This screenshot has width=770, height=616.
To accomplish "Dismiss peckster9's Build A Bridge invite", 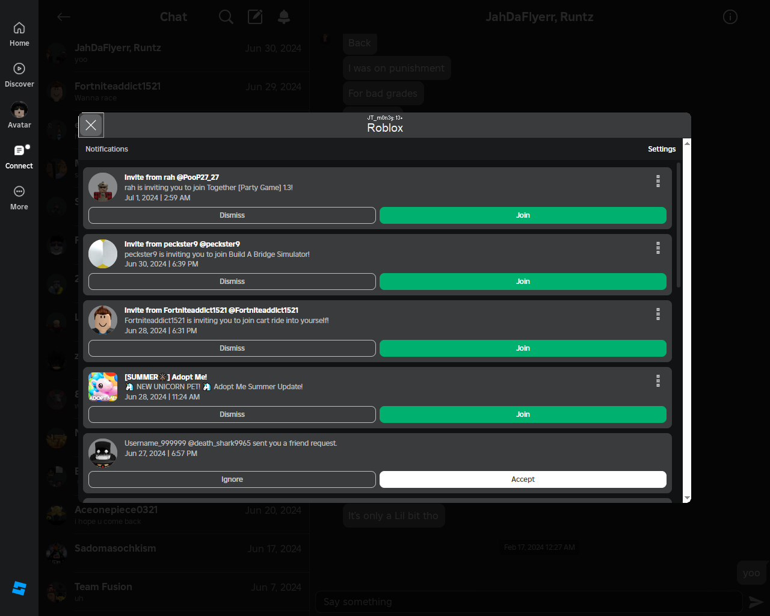I will tap(232, 282).
